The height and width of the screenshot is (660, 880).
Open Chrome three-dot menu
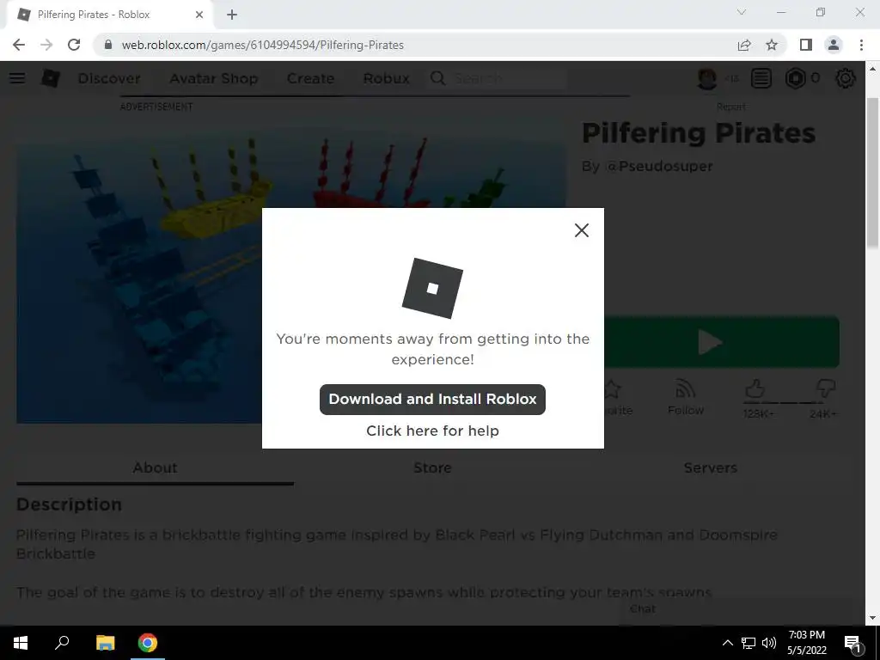[x=861, y=45]
